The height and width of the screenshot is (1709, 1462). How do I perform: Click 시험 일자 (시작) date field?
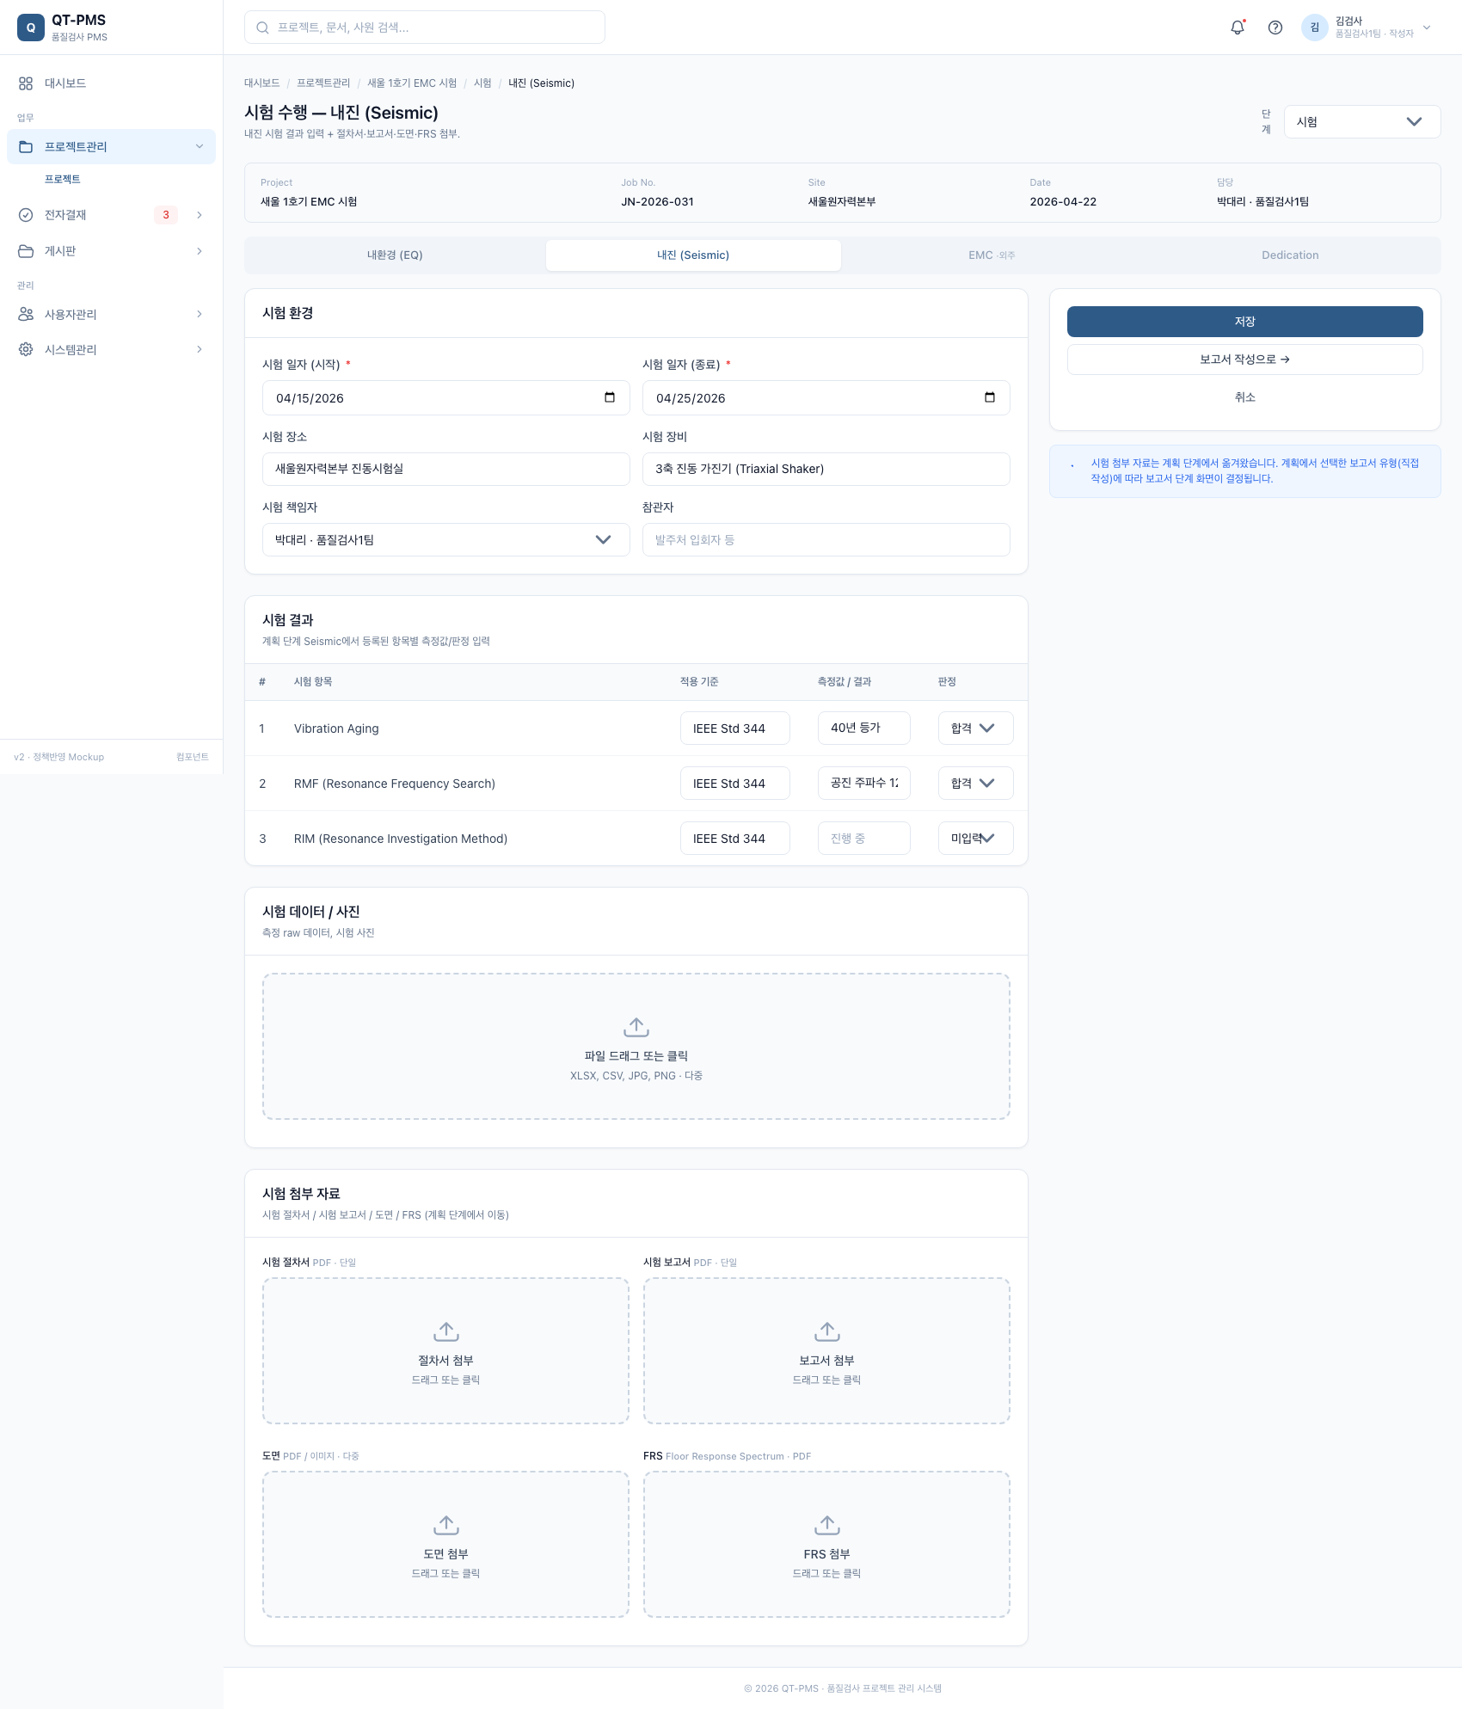(x=445, y=398)
